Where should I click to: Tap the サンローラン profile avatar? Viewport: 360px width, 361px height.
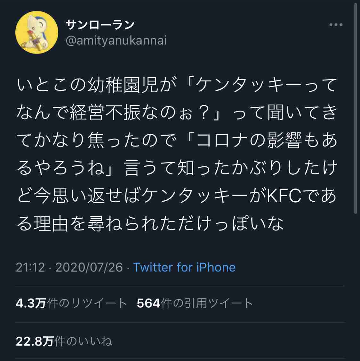[37, 32]
